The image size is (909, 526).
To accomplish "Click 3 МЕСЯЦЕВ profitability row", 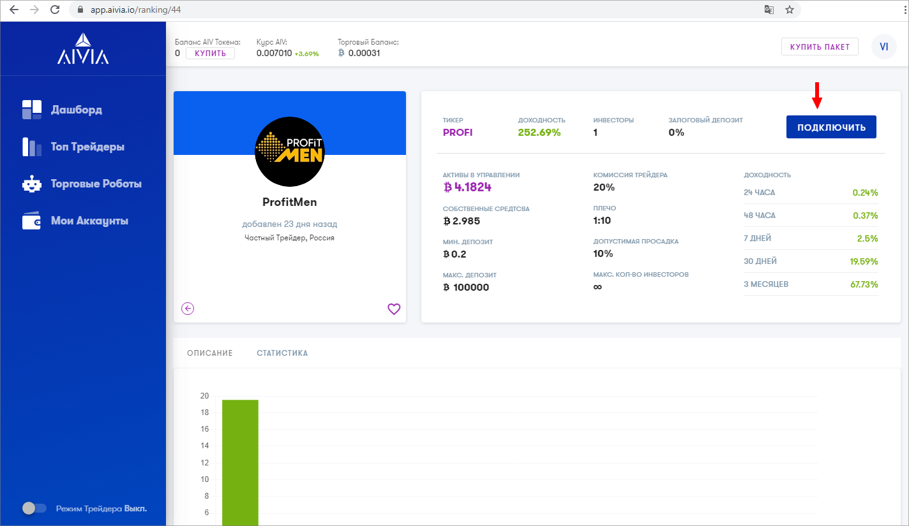I will 811,284.
